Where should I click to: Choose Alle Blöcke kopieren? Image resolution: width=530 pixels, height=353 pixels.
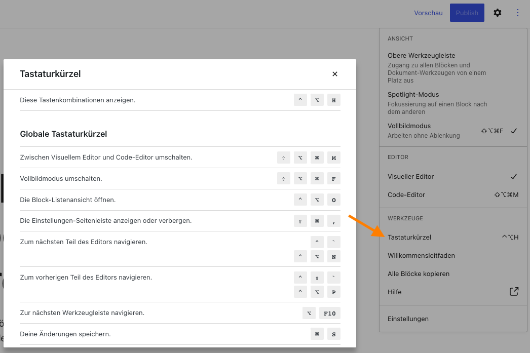[x=453, y=273]
